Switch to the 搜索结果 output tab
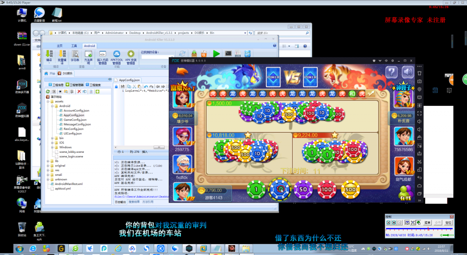Viewport: 467px width, 255px height. click(x=134, y=202)
